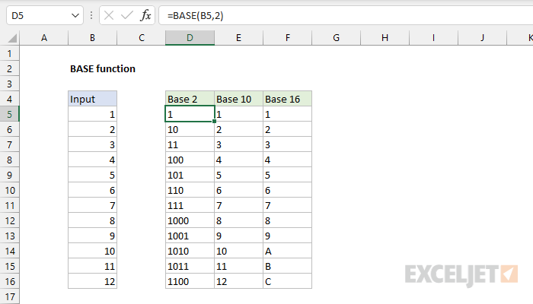Click the Base 10 cell in row 12

coord(238,221)
